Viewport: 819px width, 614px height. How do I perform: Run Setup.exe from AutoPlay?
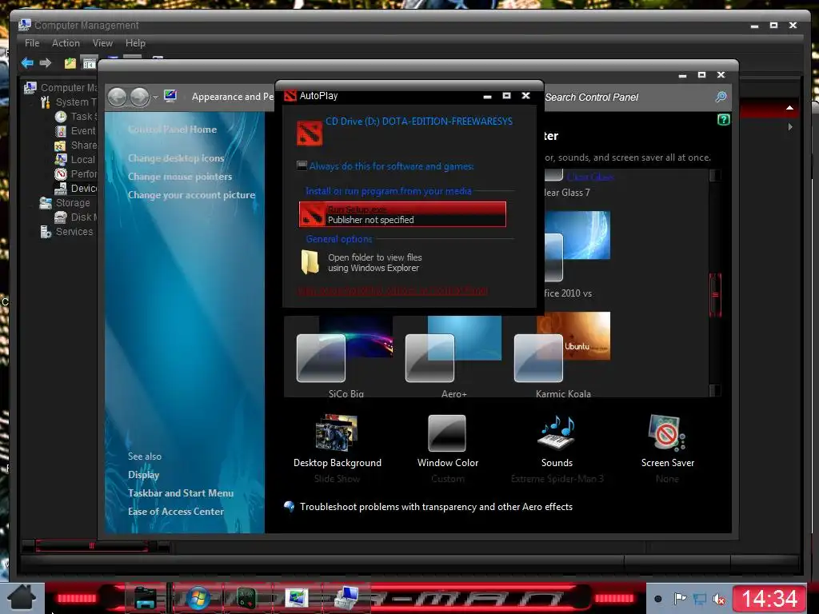pos(402,214)
